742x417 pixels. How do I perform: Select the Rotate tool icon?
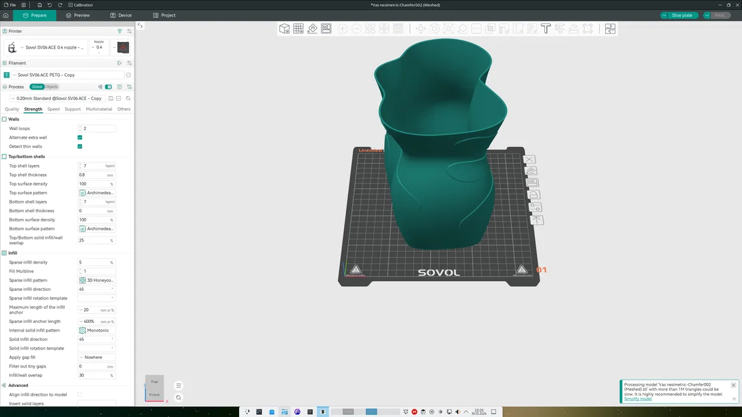[434, 29]
